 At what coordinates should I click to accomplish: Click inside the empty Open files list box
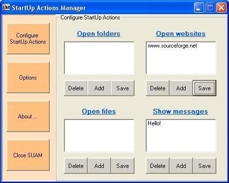(x=99, y=136)
